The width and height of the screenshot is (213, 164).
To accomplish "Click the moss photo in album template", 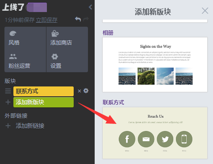I will click(x=146, y=76).
